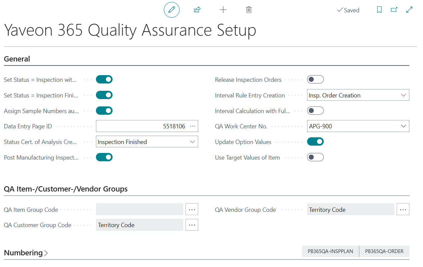This screenshot has height=267, width=423.
Task: Open QA Item Group Code ellipsis button
Action: (x=192, y=209)
